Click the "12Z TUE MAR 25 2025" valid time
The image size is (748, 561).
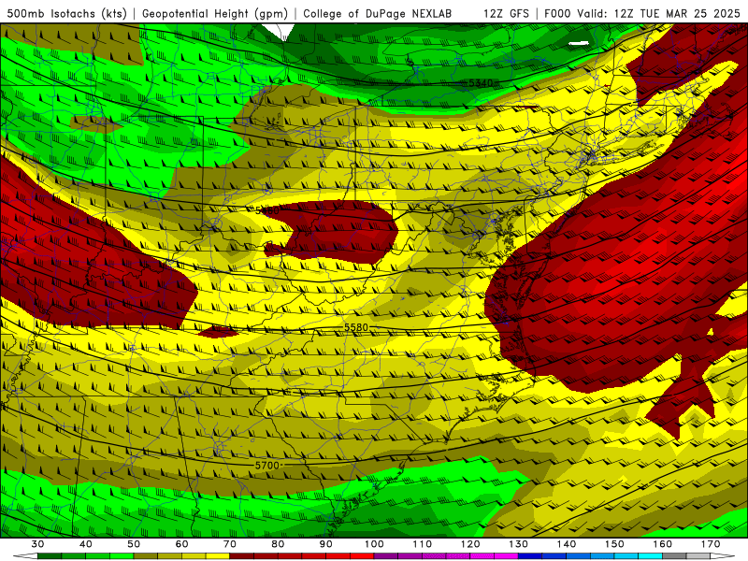pos(677,14)
